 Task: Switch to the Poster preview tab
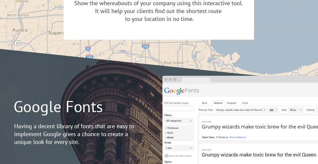click(x=245, y=103)
